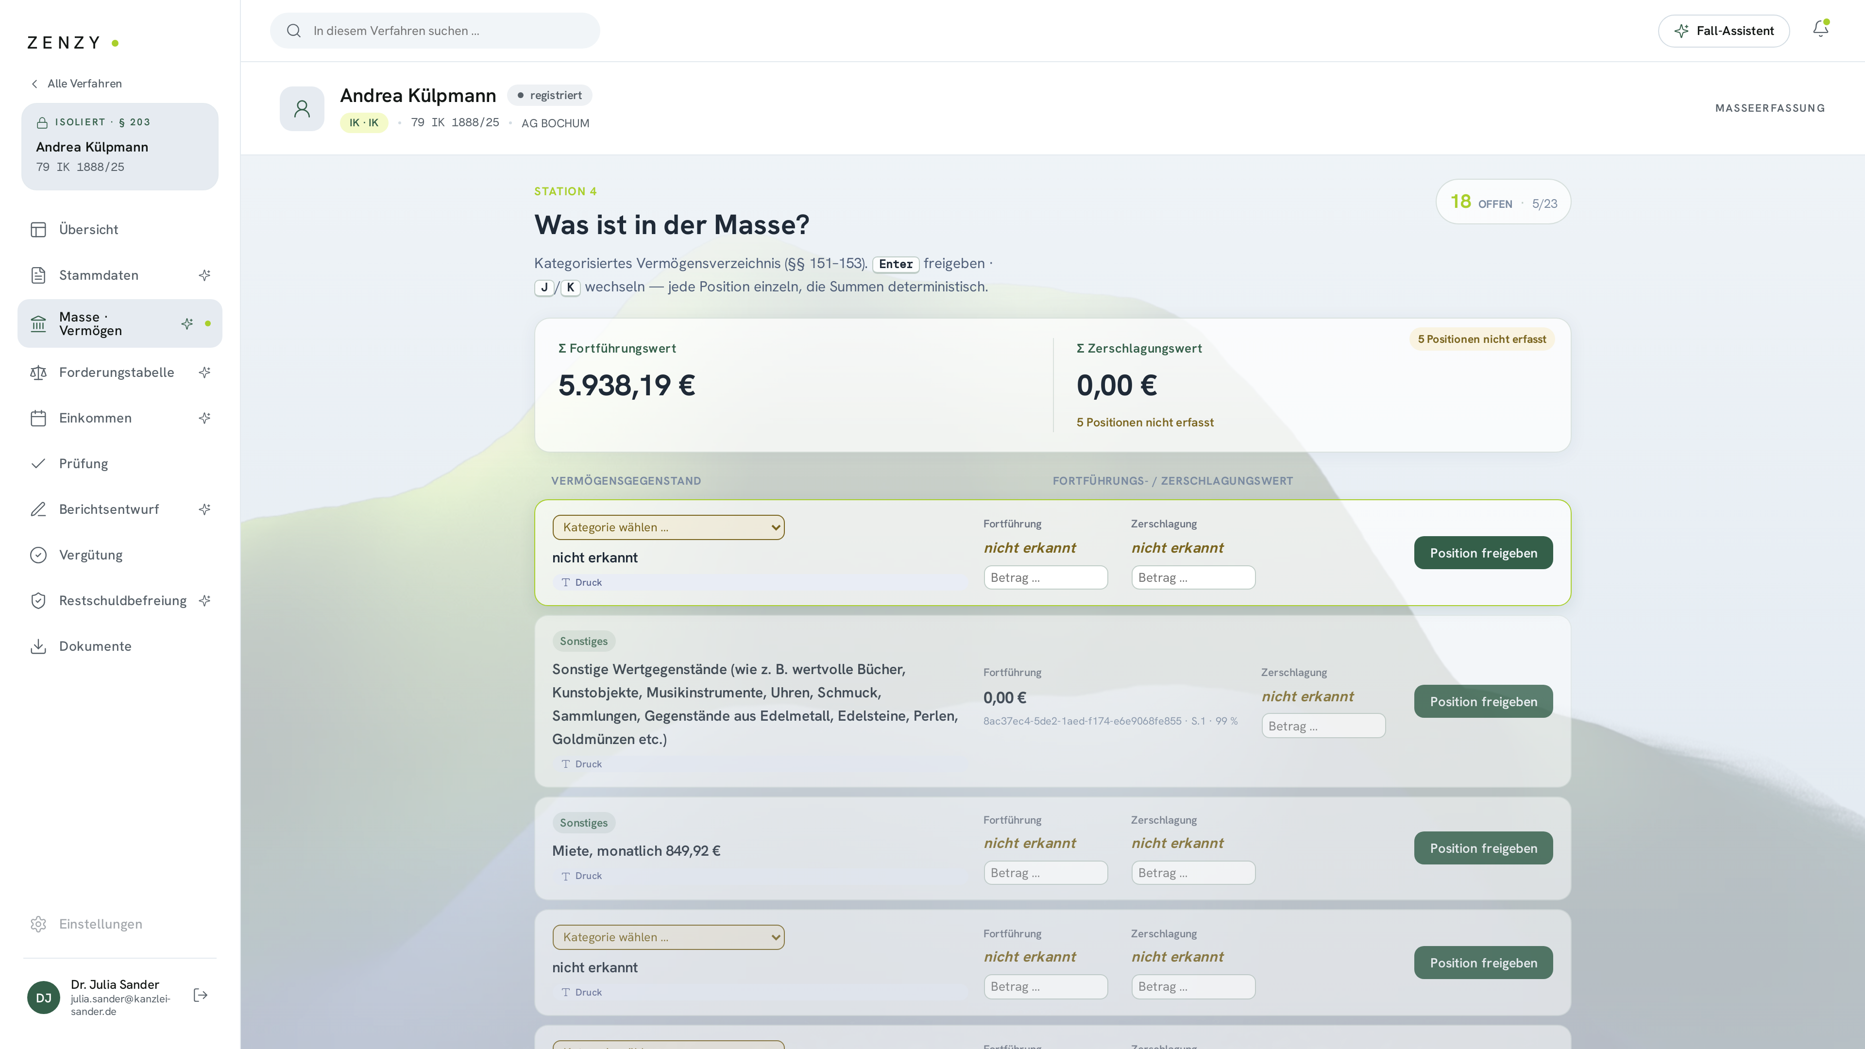This screenshot has width=1865, height=1049.
Task: Click the Restschuldbefreiung shield icon
Action: [38, 600]
